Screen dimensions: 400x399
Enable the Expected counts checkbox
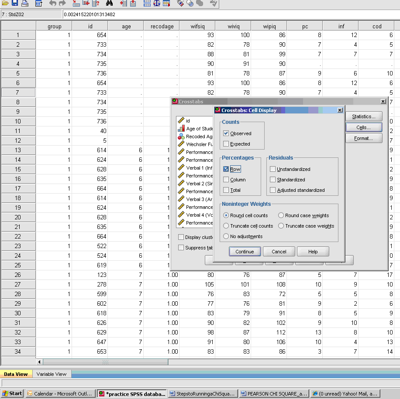[x=226, y=144]
